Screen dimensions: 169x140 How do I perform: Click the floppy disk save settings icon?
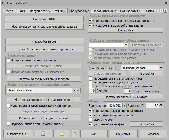pyautogui.click(x=43, y=134)
